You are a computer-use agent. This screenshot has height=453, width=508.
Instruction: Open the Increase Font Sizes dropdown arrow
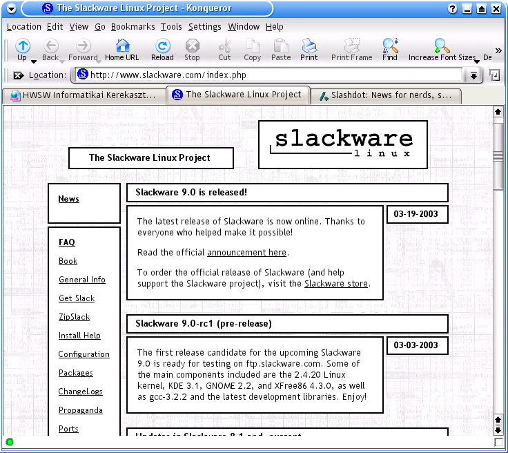[x=477, y=61]
